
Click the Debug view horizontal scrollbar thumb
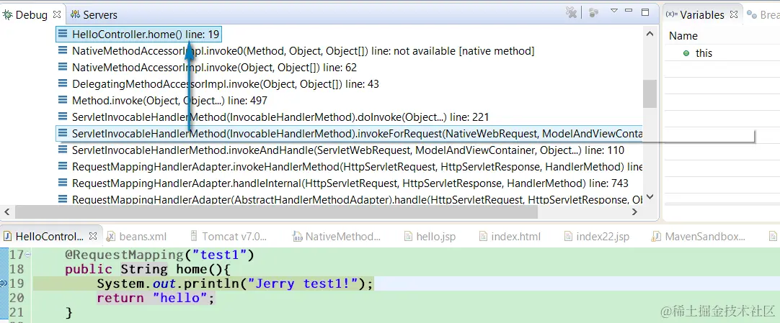coord(276,212)
